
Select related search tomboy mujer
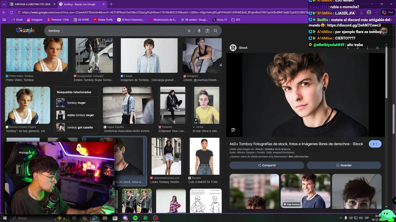(76, 103)
